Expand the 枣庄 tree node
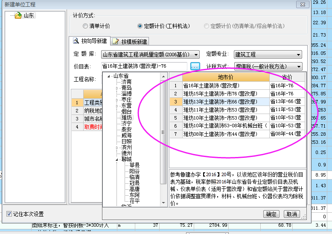332x234 pixels. (x=117, y=100)
